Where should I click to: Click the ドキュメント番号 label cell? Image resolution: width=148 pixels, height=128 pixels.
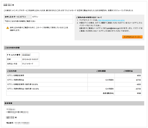click(14, 55)
